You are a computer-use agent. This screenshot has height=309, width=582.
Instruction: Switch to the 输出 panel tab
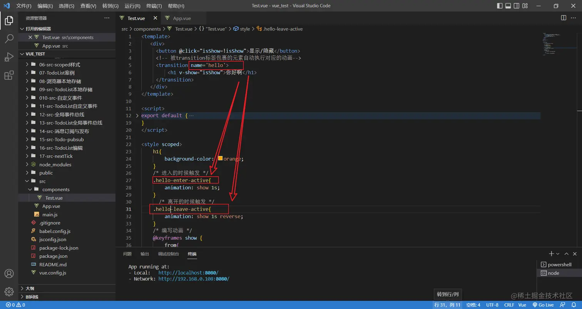click(x=145, y=254)
